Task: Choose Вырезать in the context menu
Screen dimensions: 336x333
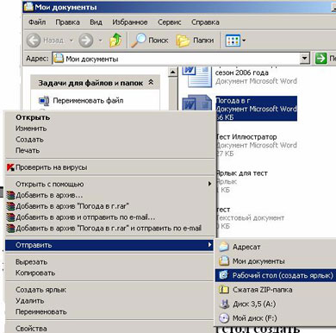Action: pyautogui.click(x=110, y=262)
